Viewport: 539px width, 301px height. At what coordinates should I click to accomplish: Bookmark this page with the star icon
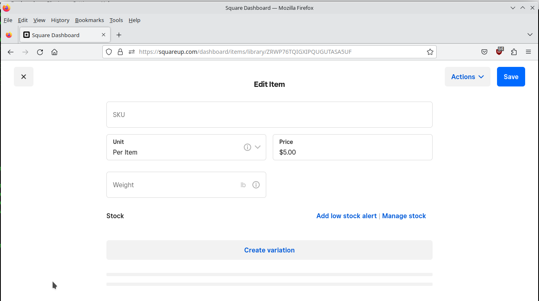click(430, 52)
